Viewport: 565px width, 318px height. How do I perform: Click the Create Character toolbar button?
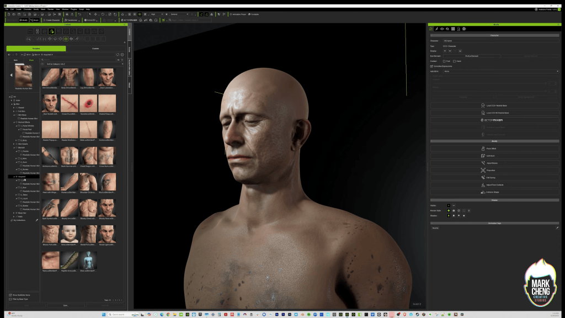(x=51, y=20)
